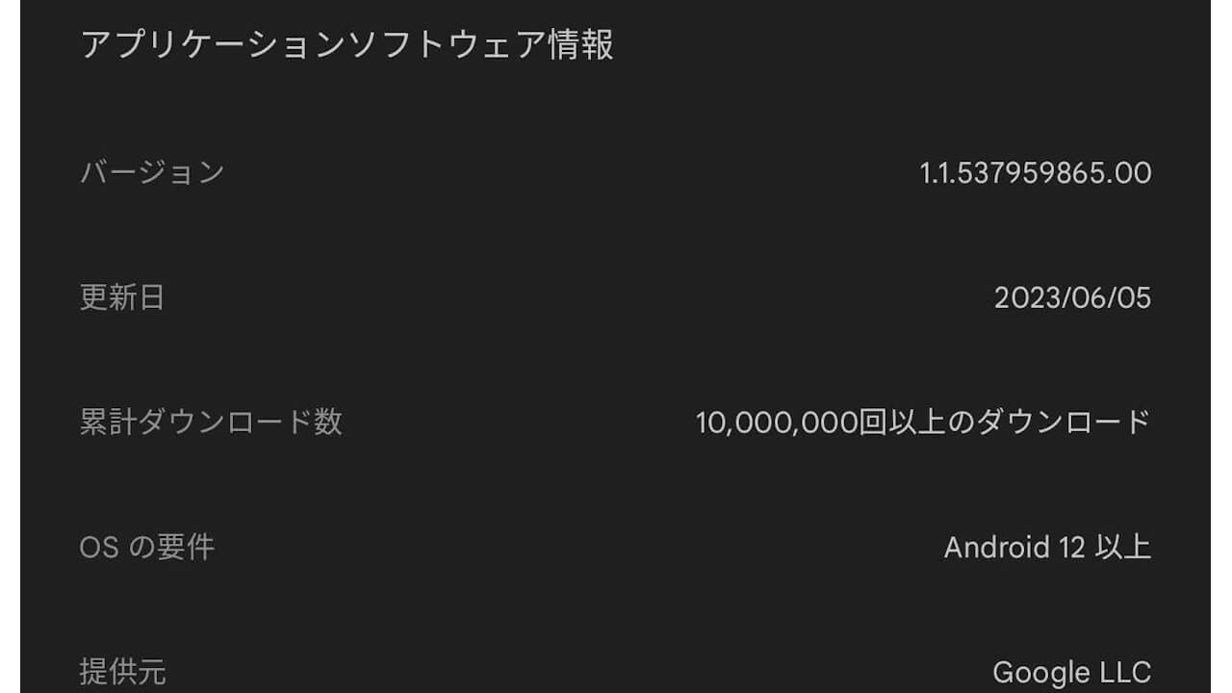Click the Android 12 以上 requirement value
The width and height of the screenshot is (1232, 693).
[x=1047, y=548]
